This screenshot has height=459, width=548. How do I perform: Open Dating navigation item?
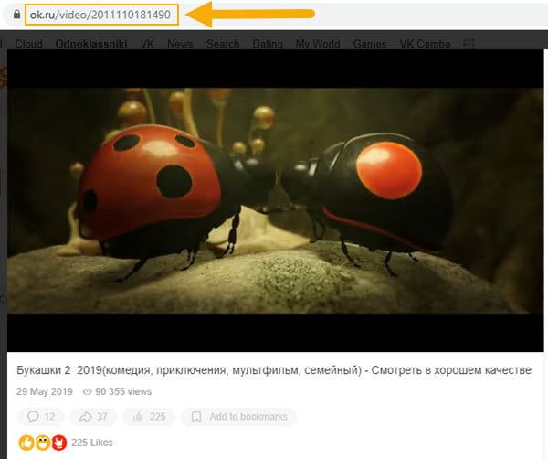pos(268,44)
